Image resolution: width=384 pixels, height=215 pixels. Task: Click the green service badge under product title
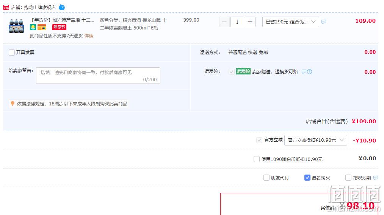click(x=33, y=27)
